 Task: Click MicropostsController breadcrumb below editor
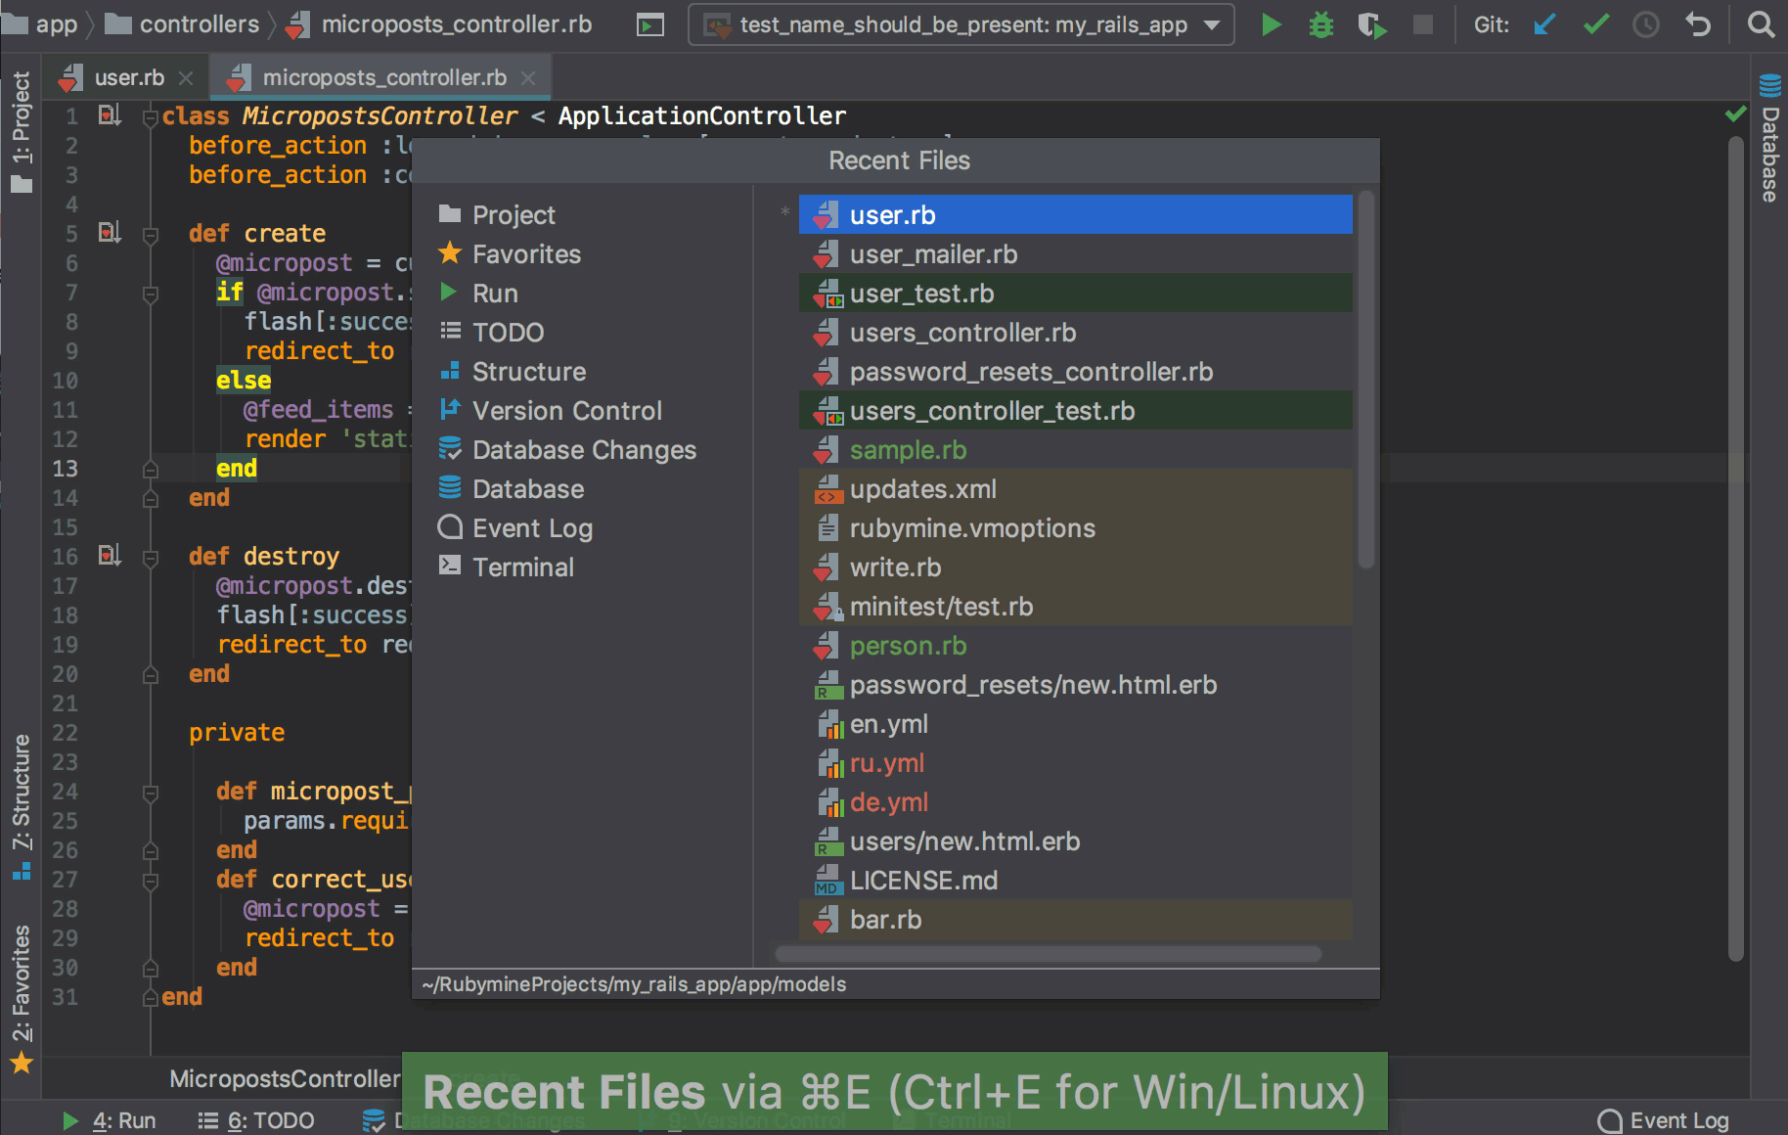coord(285,1078)
